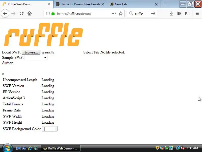Viewport: 202px width, 152px height.
Task: Switch to the New Tab tab
Action: 134,4
